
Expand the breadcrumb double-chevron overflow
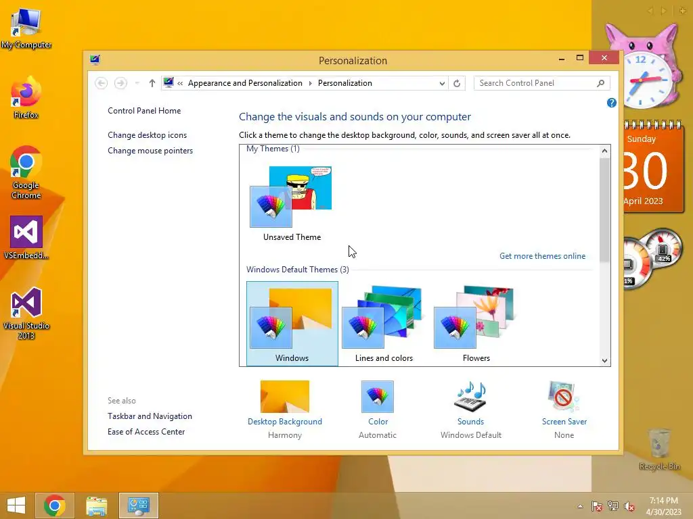180,83
